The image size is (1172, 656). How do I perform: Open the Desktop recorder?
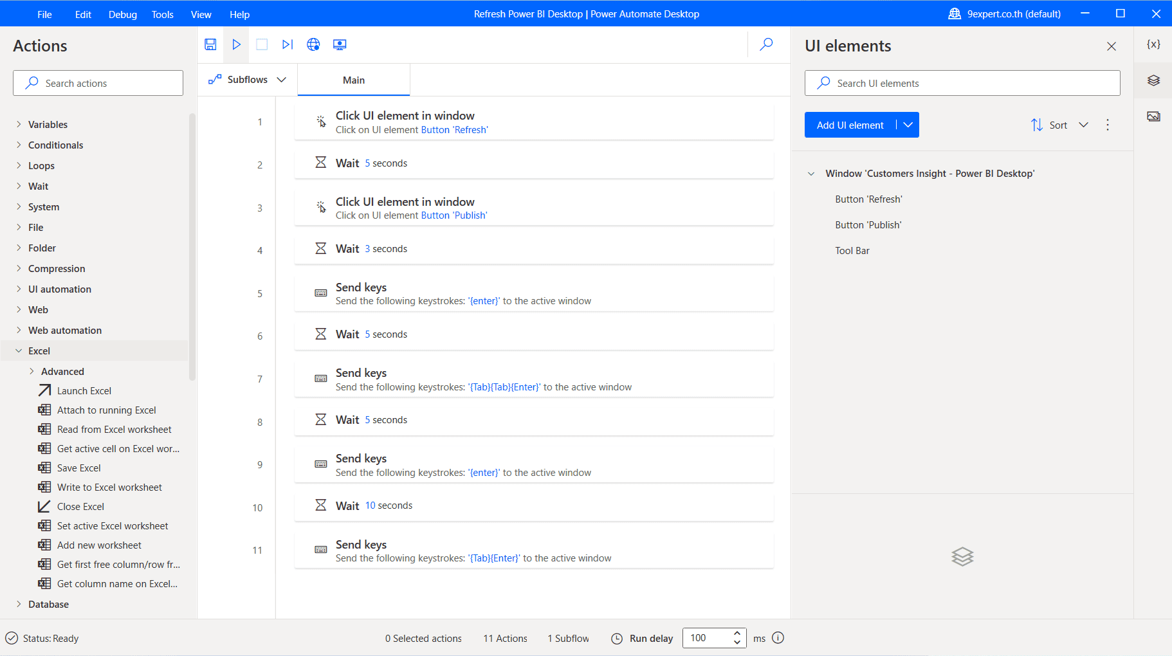339,44
